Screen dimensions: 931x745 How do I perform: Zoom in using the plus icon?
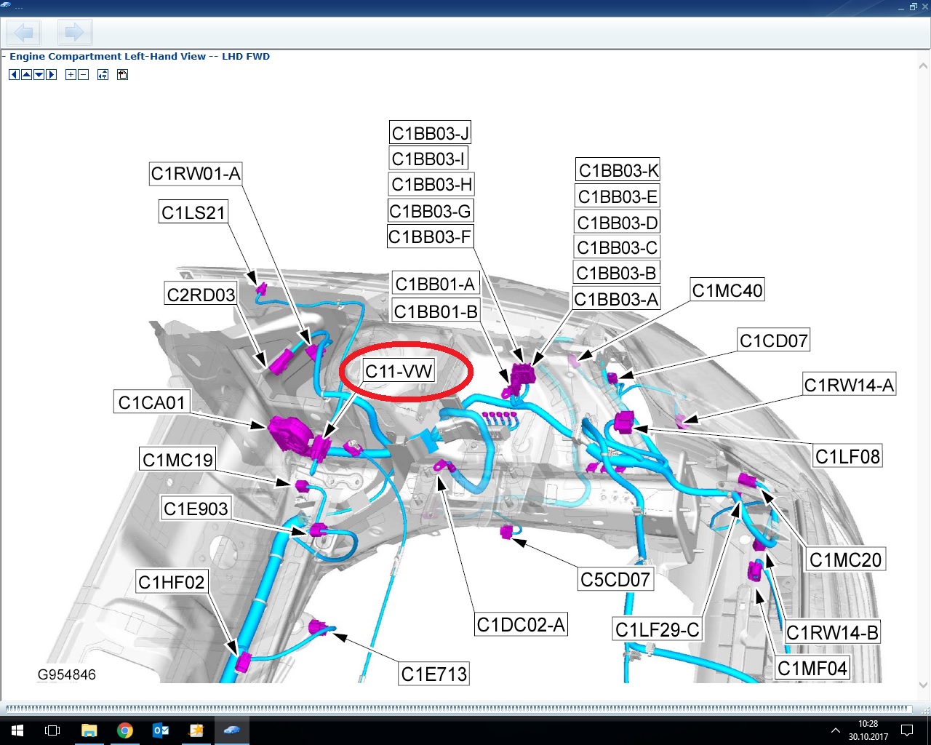(x=71, y=75)
